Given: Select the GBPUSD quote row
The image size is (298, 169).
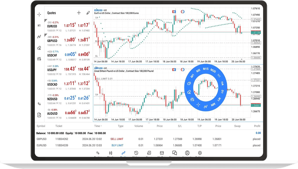Looking at the screenshot, I should point(68,41).
